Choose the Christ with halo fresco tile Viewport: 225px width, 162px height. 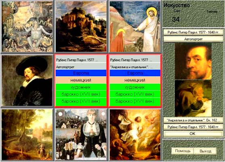coord(135,26)
